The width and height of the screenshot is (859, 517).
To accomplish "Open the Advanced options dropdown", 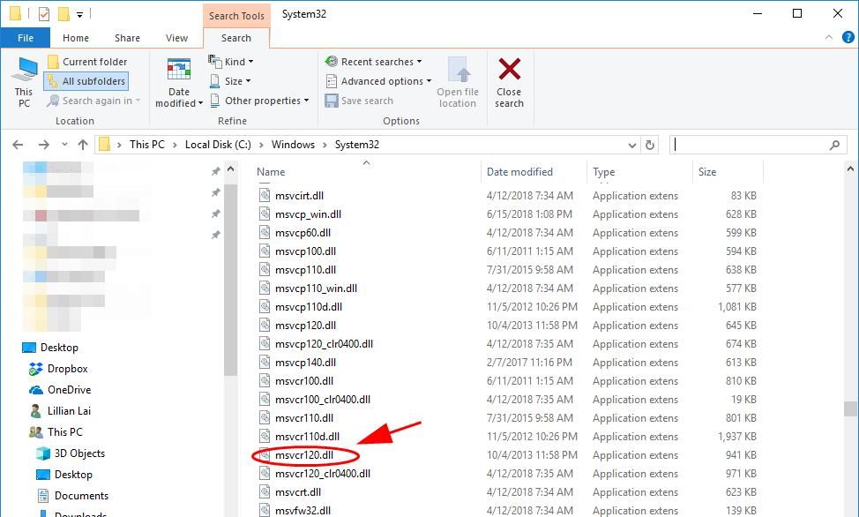I will tap(379, 81).
